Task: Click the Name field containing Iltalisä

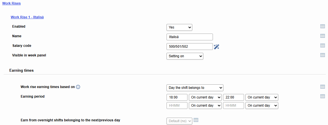Action: click(x=190, y=37)
